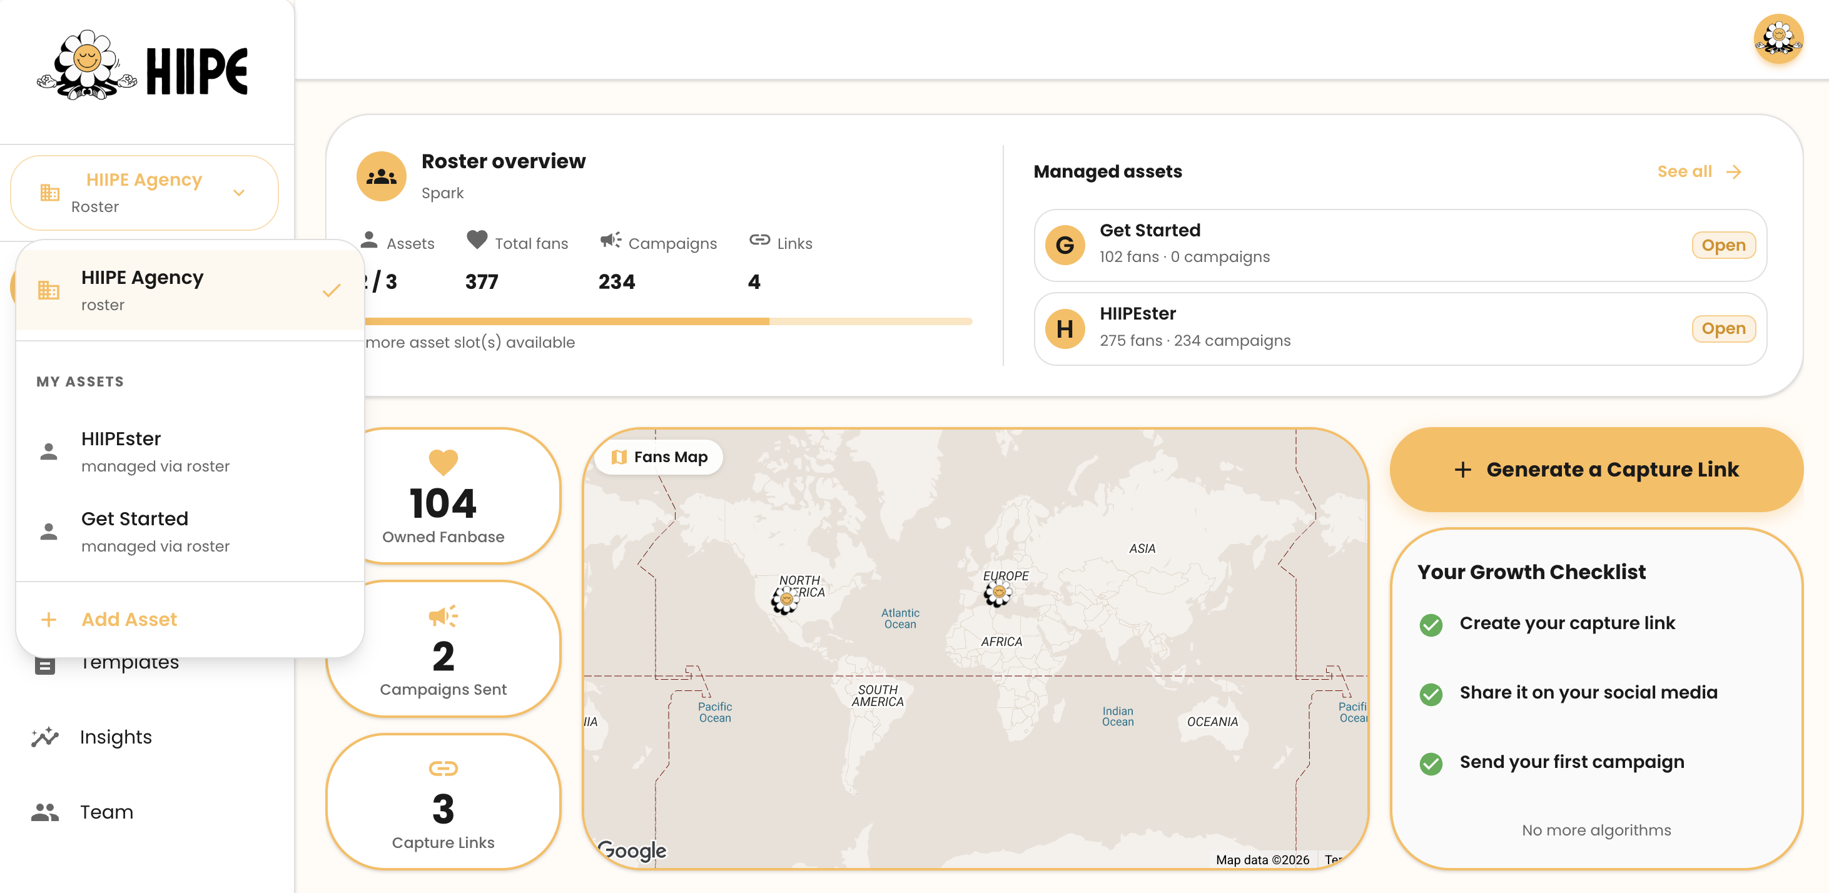Image resolution: width=1829 pixels, height=893 pixels.
Task: Click the 'Map data ©2026' text
Action: pos(1262,860)
